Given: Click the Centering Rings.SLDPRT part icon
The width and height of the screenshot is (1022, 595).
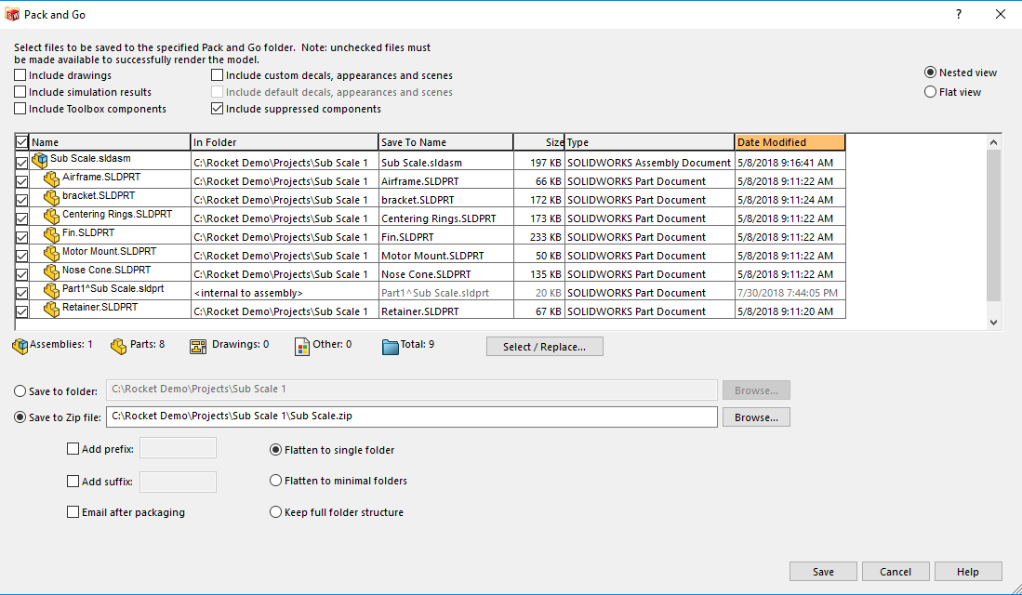Looking at the screenshot, I should (x=51, y=216).
